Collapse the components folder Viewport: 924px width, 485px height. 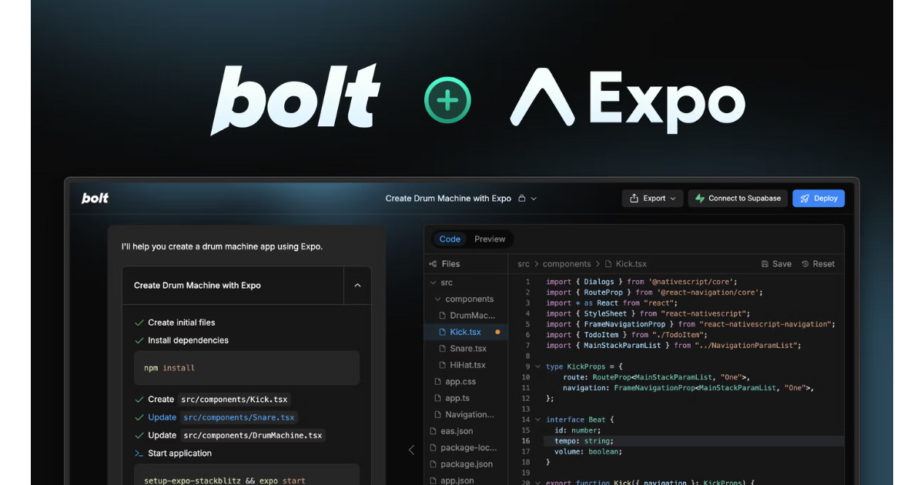click(x=437, y=299)
